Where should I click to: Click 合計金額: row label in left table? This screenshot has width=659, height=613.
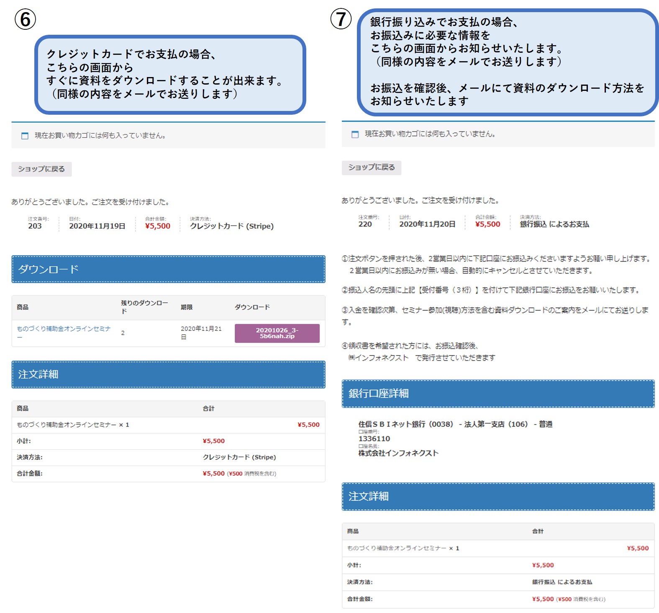pyautogui.click(x=30, y=474)
